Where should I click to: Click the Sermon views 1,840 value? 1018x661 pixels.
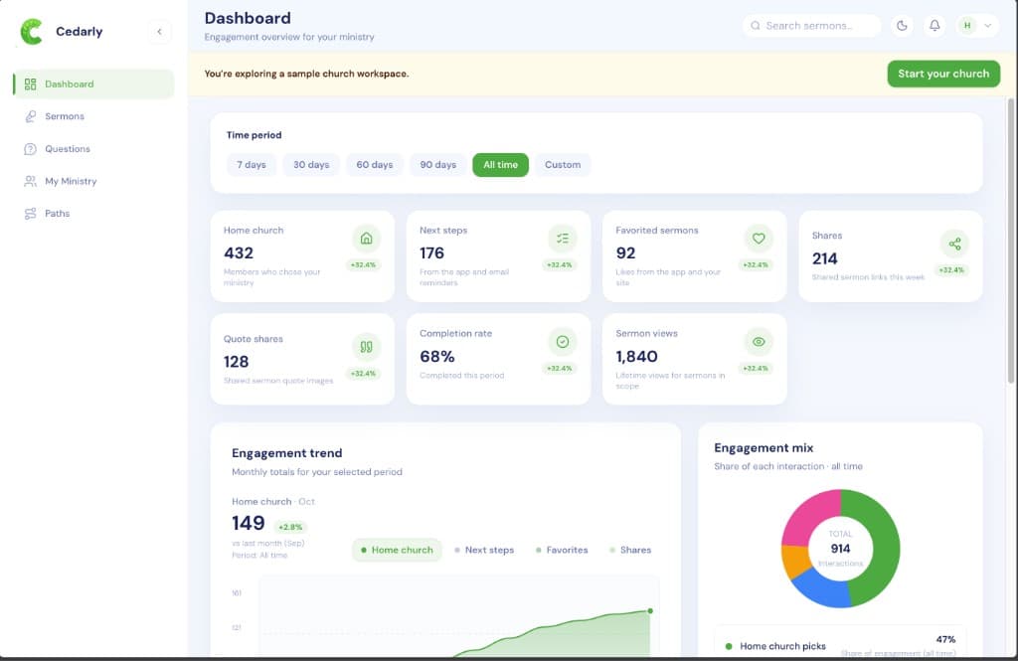[637, 357]
